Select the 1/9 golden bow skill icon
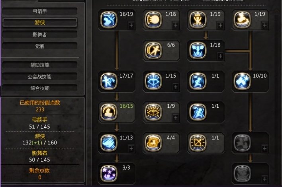Screen dimensions: 282x187 point(153,112)
